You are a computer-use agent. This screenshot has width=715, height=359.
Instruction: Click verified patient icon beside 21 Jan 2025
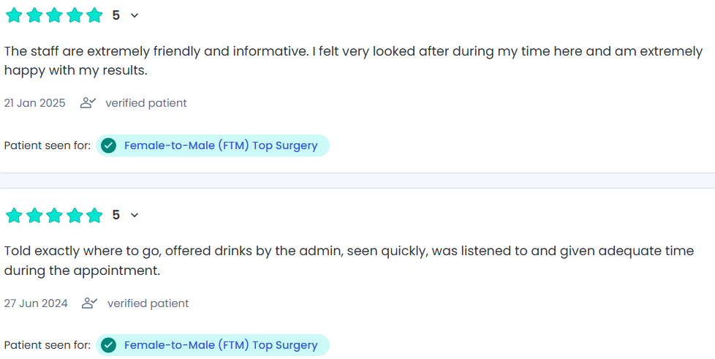pos(88,103)
